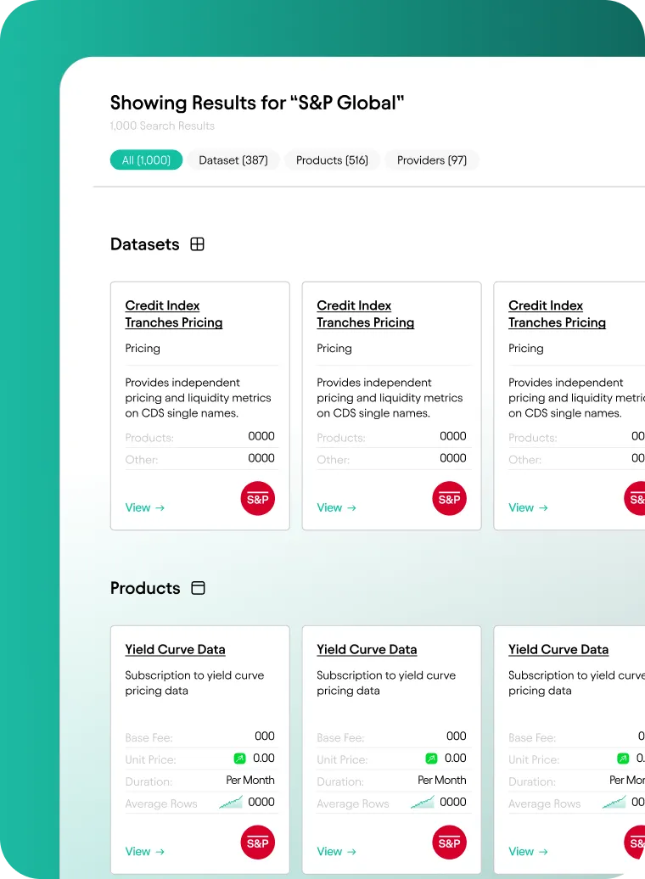Screen dimensions: 645x879
Task: Open first Credit Index Tranches Pricing title
Action: coord(174,314)
